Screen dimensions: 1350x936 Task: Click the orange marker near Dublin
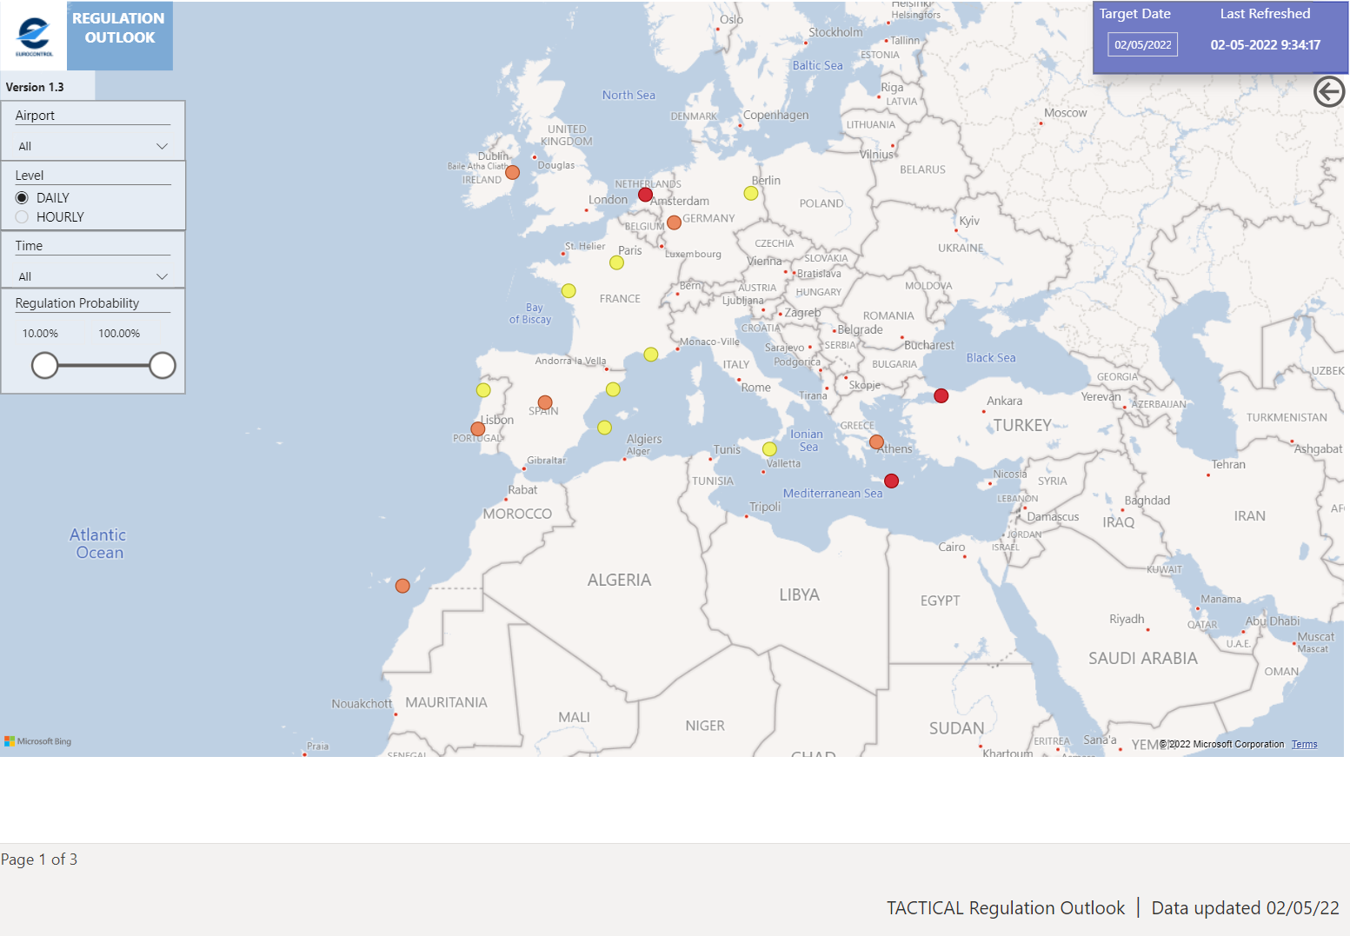coord(513,172)
